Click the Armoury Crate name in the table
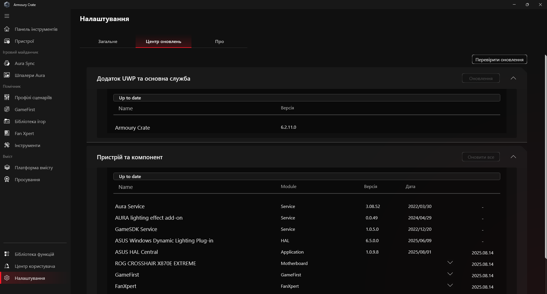 click(x=132, y=128)
